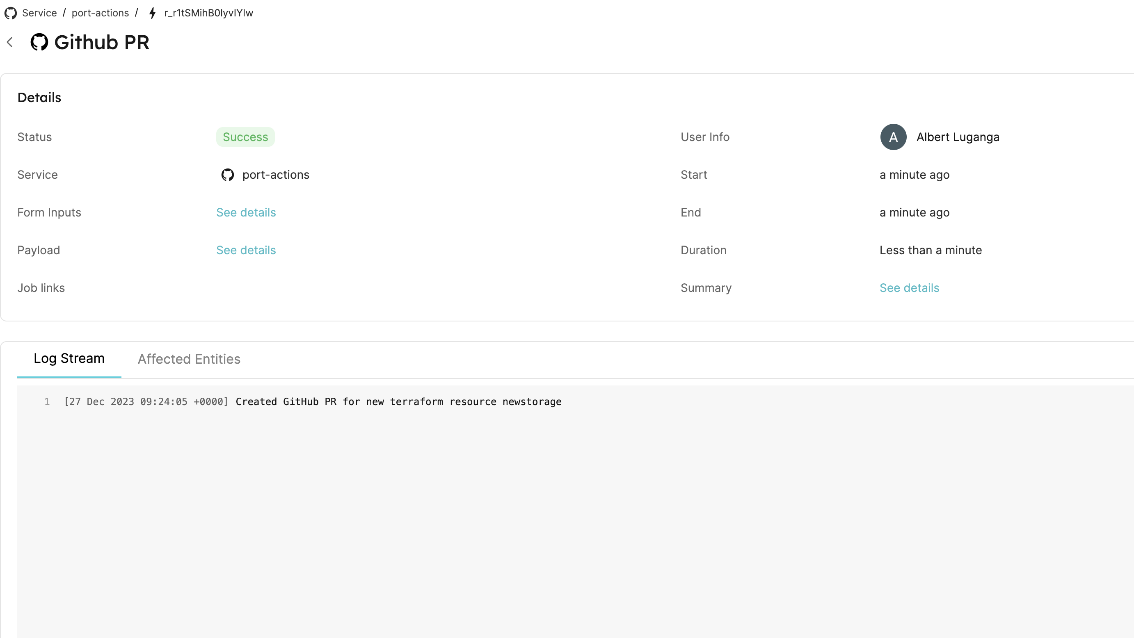Click the Job links label

(x=41, y=288)
